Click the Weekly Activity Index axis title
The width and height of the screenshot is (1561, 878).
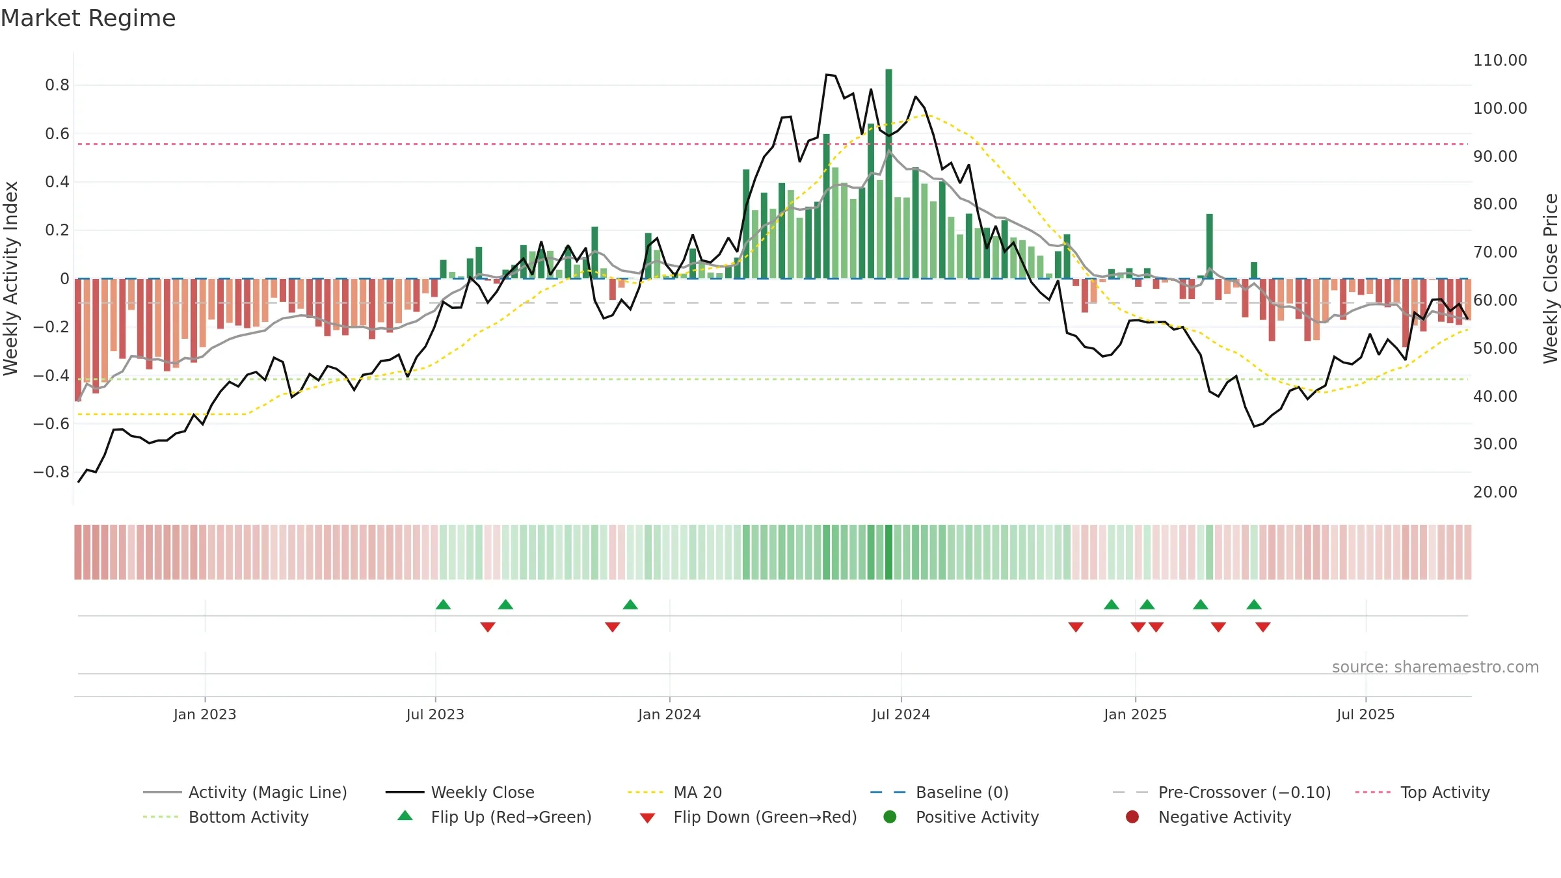(11, 278)
